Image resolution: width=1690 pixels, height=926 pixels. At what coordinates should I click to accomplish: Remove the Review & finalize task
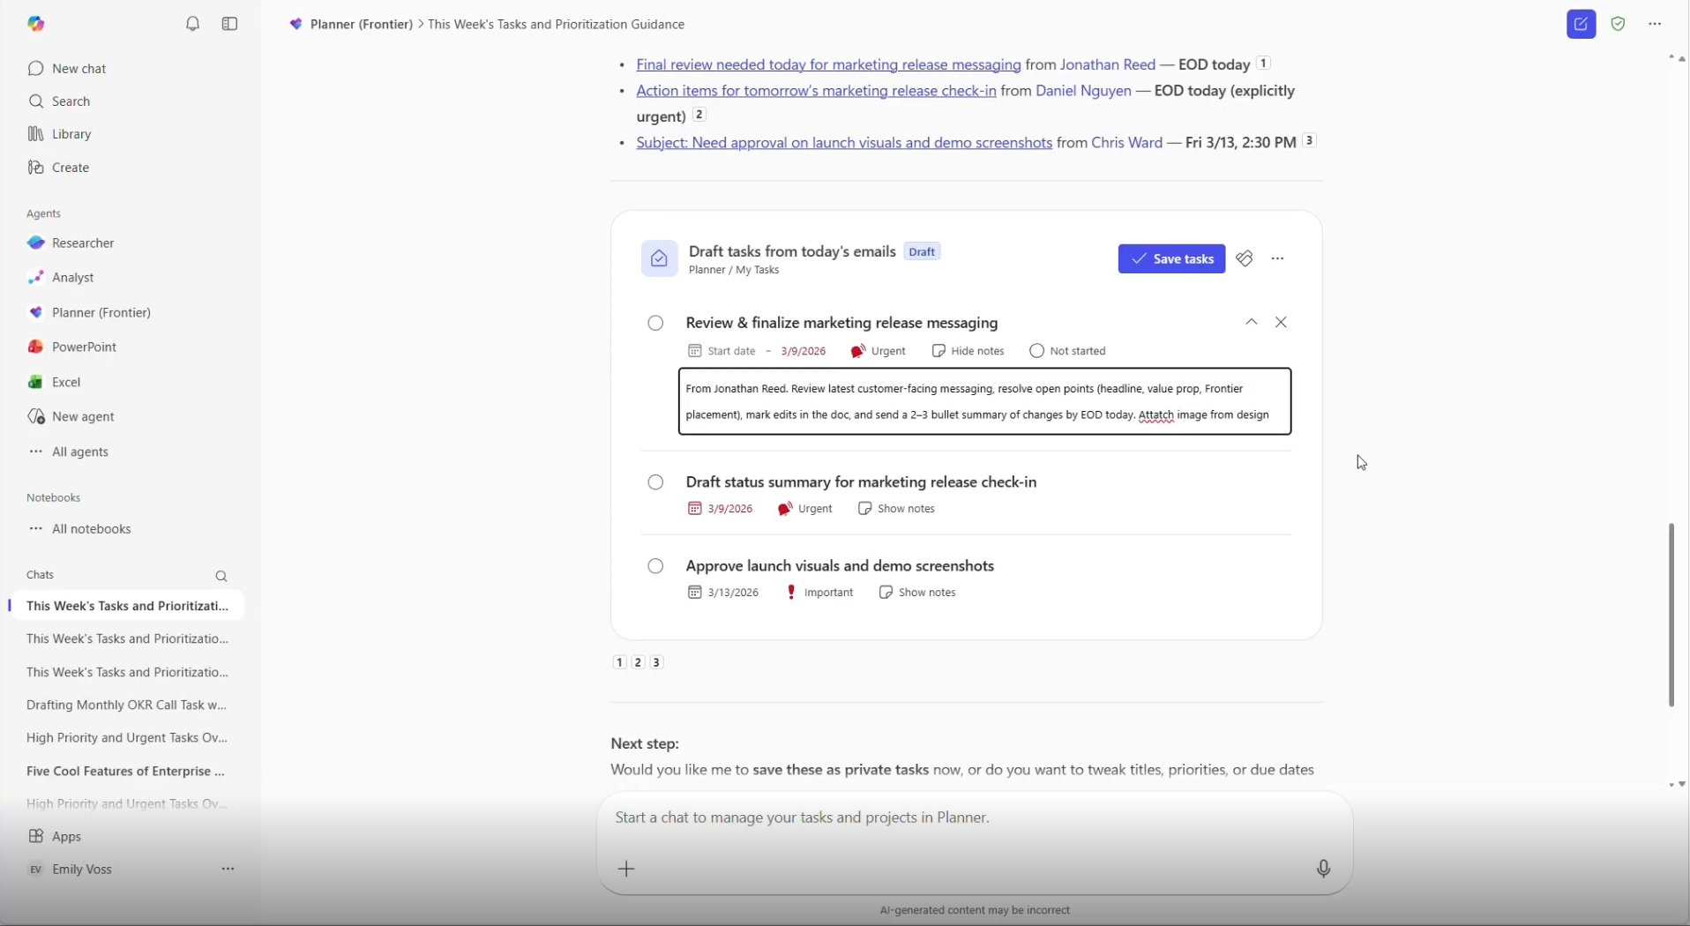[x=1282, y=323]
